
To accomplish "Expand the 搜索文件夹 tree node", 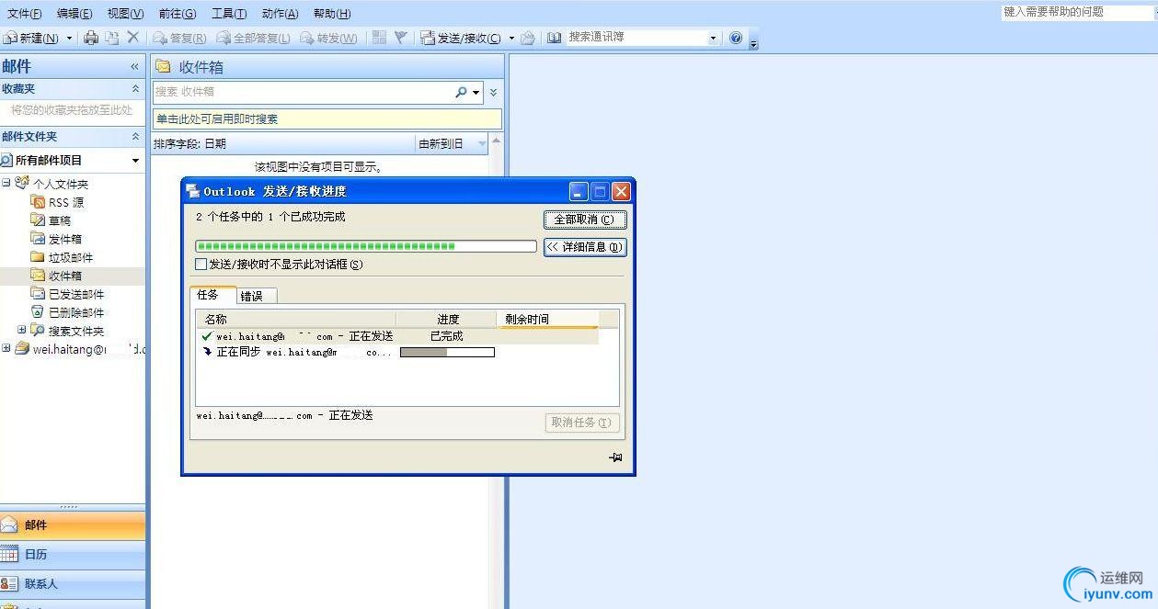I will pyautogui.click(x=21, y=330).
